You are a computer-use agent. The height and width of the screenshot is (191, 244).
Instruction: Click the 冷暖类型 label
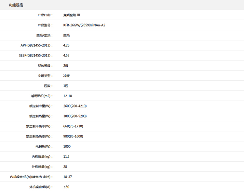pyautogui.click(x=45, y=76)
